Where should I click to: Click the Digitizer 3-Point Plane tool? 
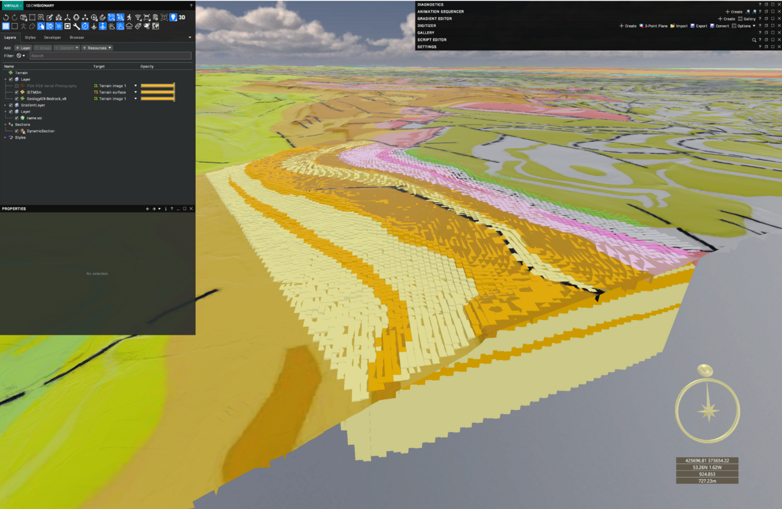[654, 26]
